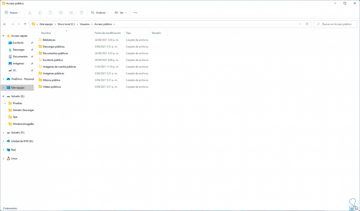Screen dimensions: 360x211
Task: Click the Red network icon
Action: [9, 150]
